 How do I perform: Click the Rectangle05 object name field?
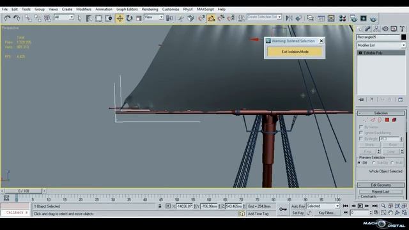tap(378, 37)
